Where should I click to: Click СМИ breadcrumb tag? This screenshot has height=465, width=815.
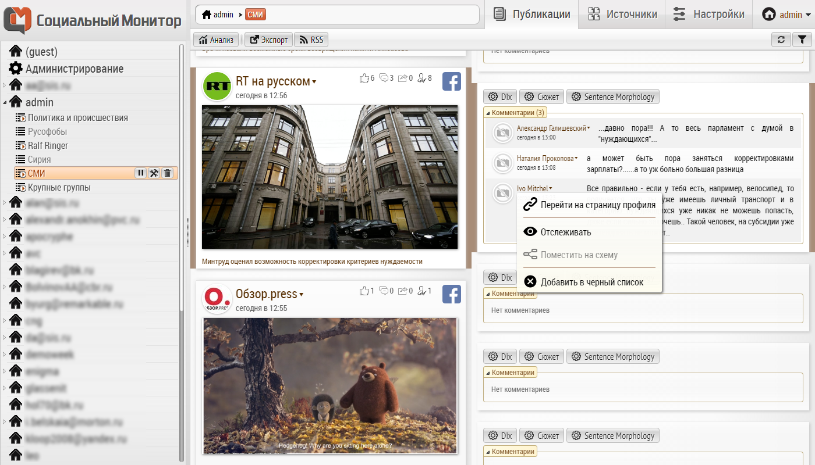point(256,15)
